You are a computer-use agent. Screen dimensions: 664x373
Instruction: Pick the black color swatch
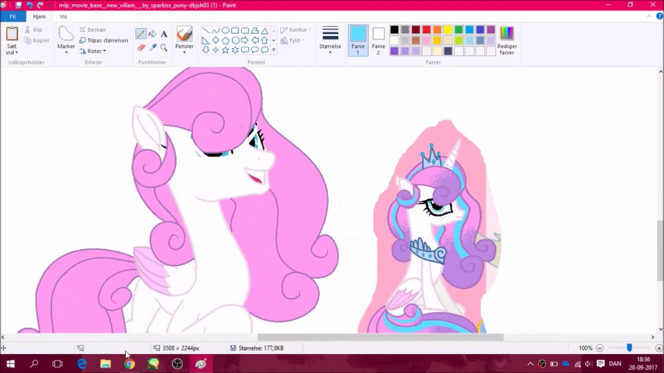(x=394, y=30)
